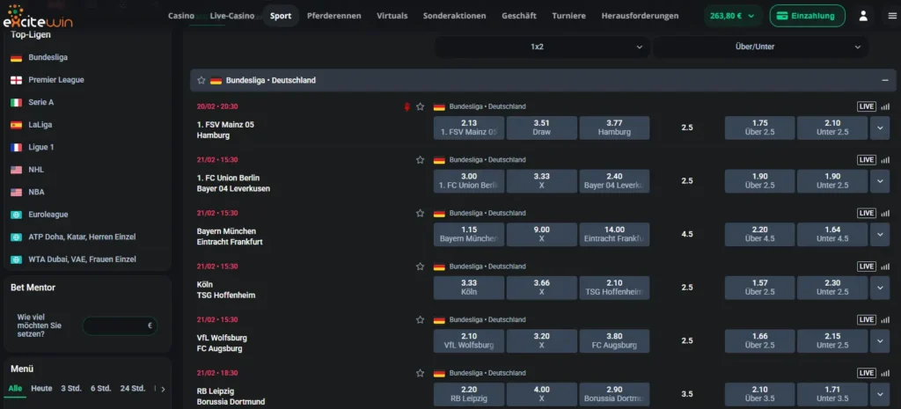Screen dimensions: 901x409
Task: Favorite the Union Berlin vs Leverkusen match
Action: 420,160
